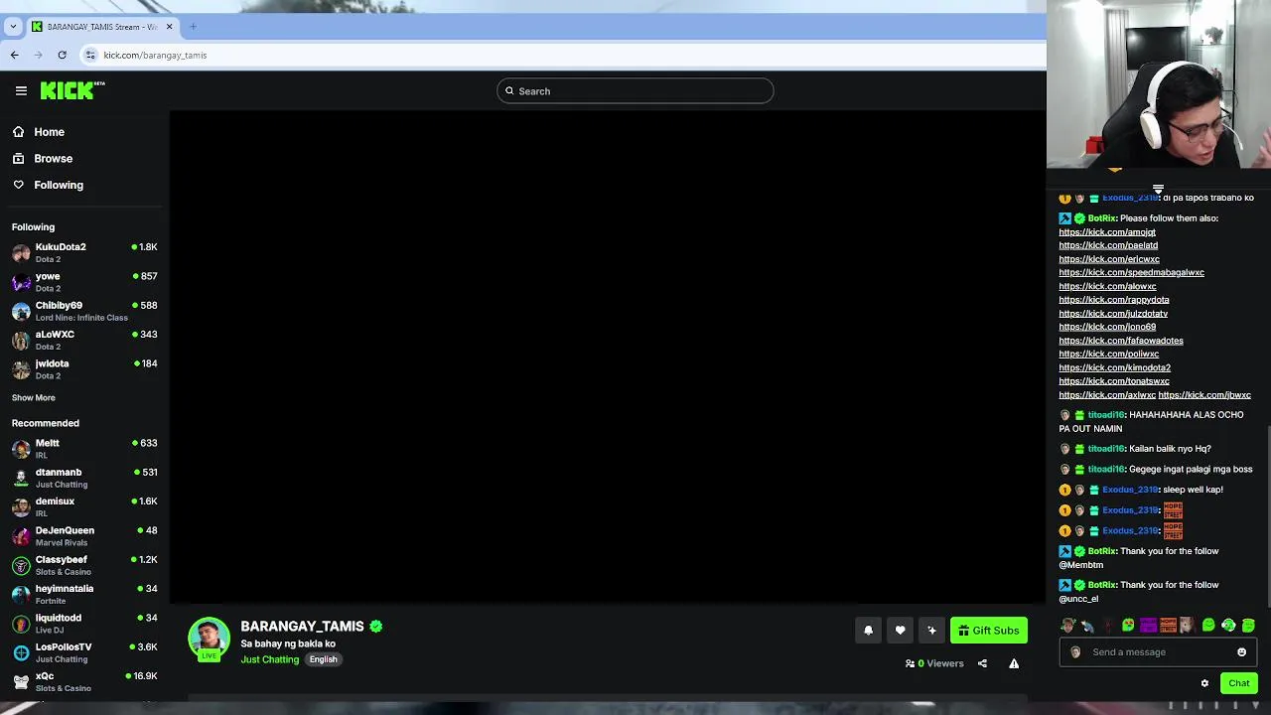The height and width of the screenshot is (715, 1271).
Task: Open jwldota channel in Following
Action: coord(84,369)
